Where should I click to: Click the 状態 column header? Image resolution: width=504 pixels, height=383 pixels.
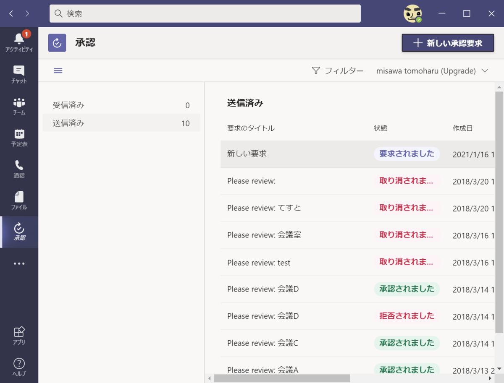(x=381, y=128)
